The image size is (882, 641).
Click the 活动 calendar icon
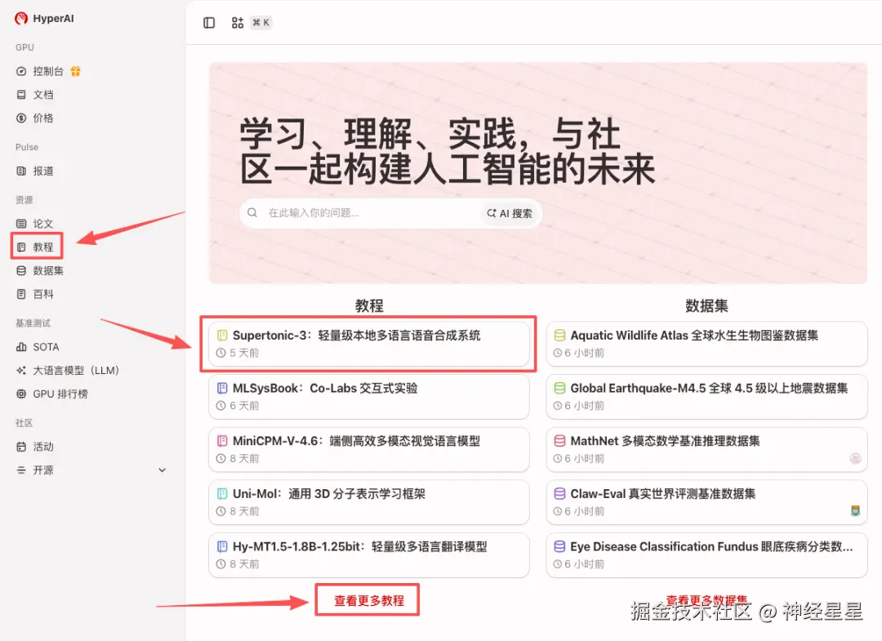[21, 447]
